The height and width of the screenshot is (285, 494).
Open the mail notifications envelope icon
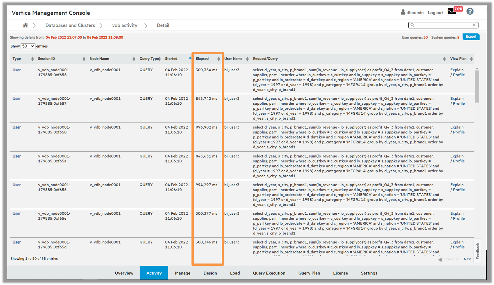(452, 12)
